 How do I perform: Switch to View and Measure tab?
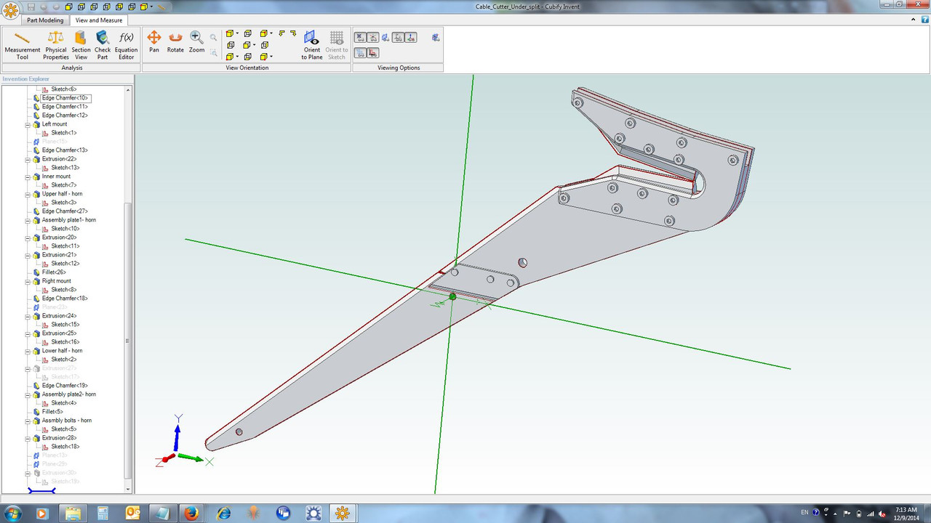99,20
